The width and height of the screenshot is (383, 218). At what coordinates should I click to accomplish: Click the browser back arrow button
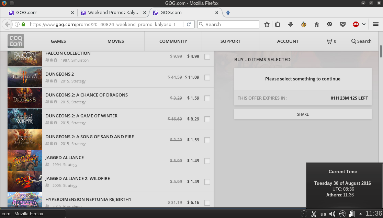pyautogui.click(x=7, y=24)
